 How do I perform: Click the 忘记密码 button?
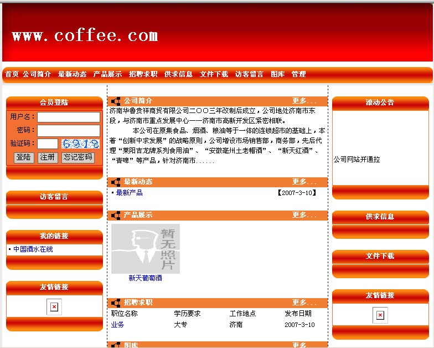[77, 157]
